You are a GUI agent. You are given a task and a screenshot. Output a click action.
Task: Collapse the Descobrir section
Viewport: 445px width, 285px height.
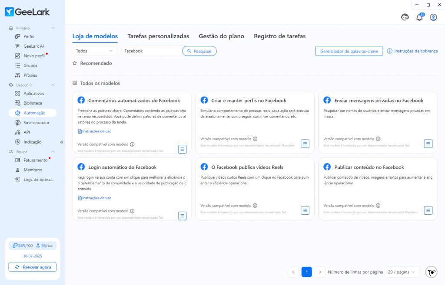point(53,85)
